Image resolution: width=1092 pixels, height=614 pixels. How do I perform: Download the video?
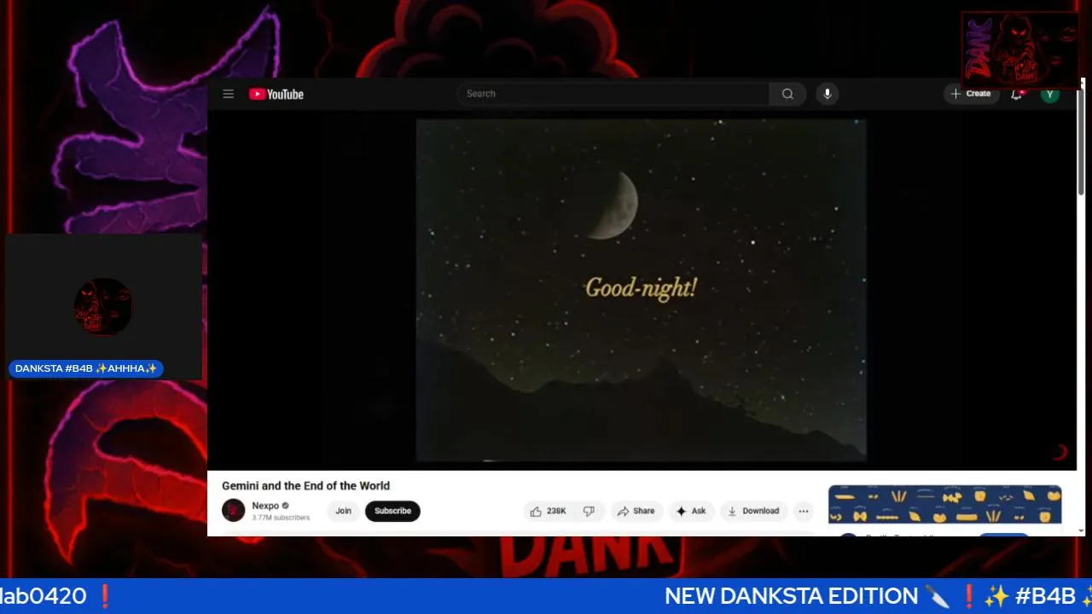click(x=753, y=511)
